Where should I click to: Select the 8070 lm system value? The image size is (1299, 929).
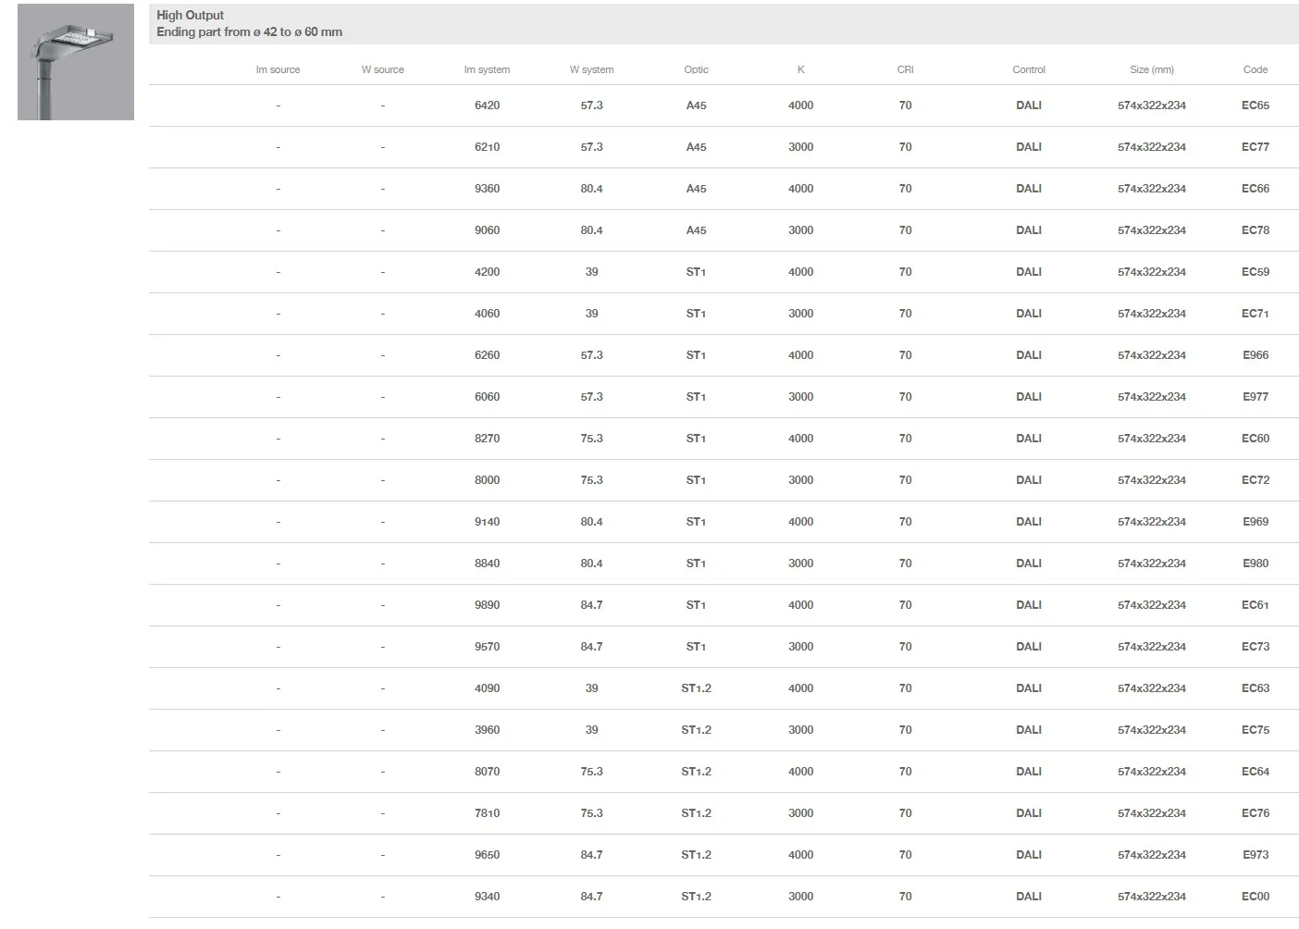[x=487, y=772]
